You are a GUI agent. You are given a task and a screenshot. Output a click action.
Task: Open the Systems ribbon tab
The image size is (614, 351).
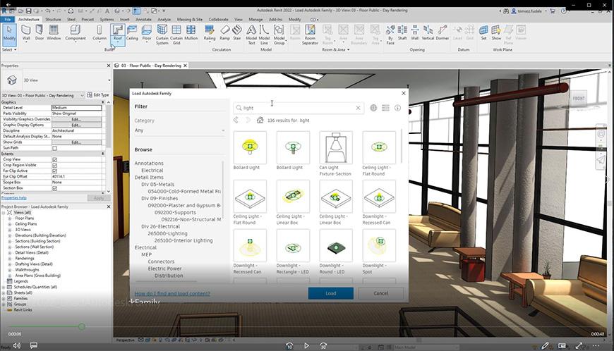107,19
